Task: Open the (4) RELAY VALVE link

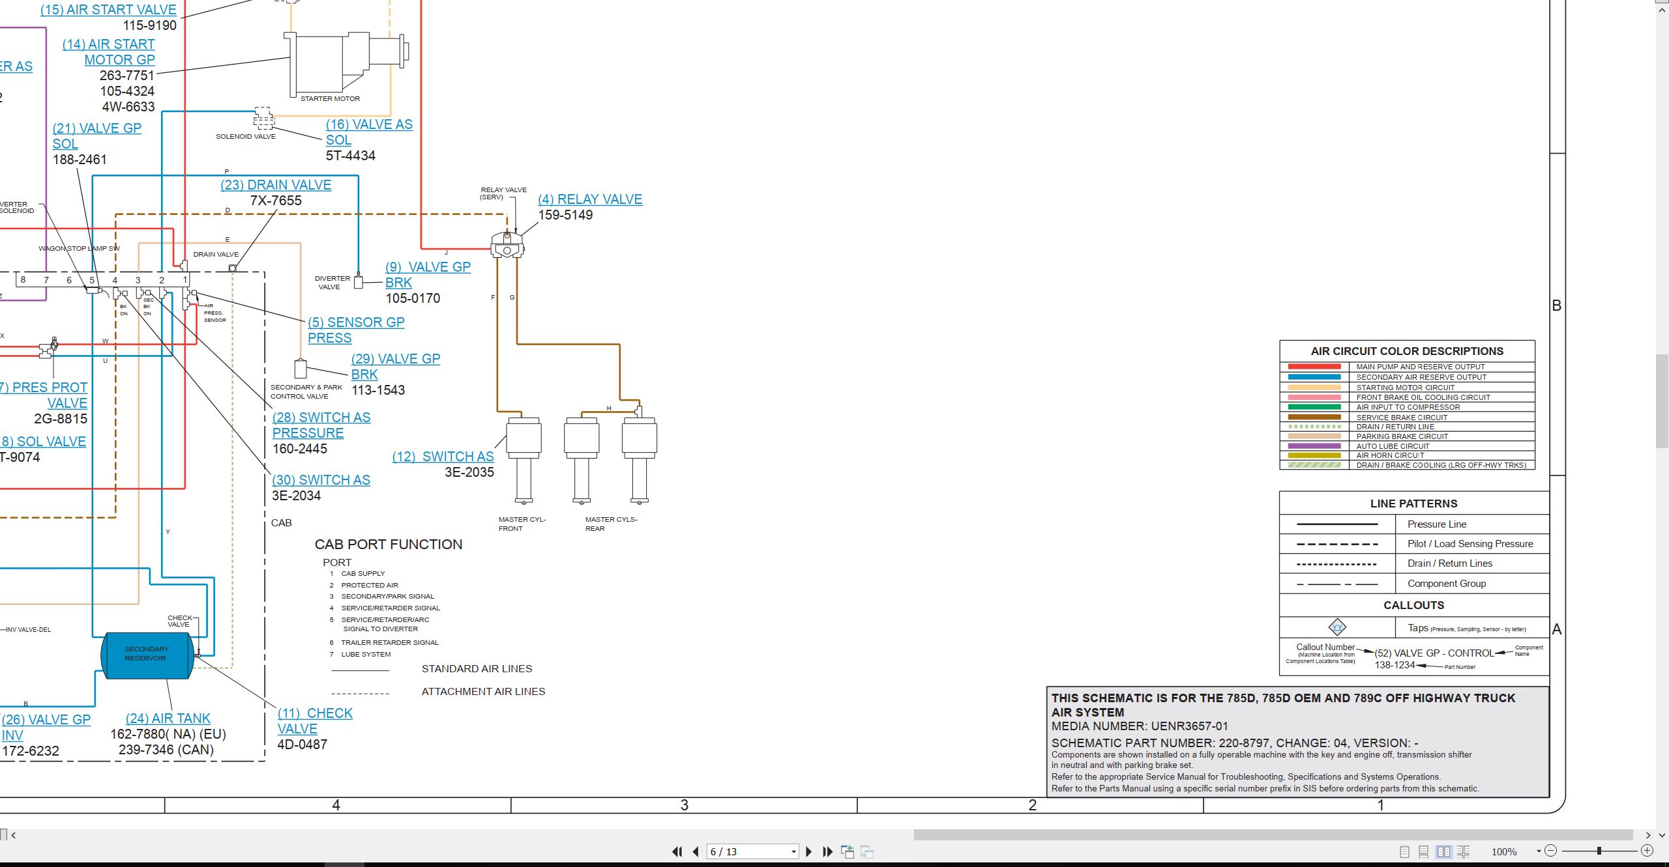Action: point(590,199)
